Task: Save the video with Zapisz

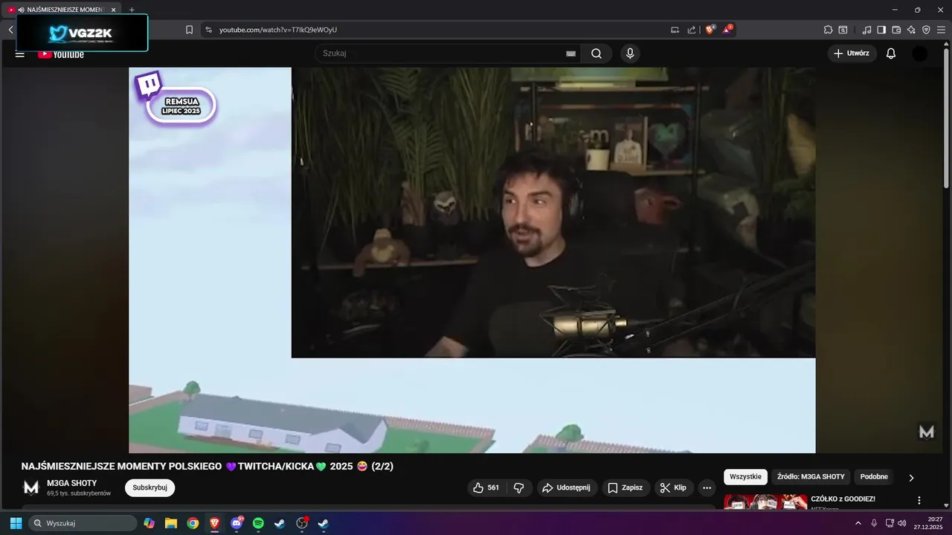Action: point(625,487)
